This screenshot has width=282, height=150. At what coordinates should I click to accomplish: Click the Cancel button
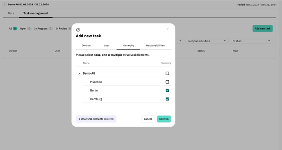[x=148, y=119]
